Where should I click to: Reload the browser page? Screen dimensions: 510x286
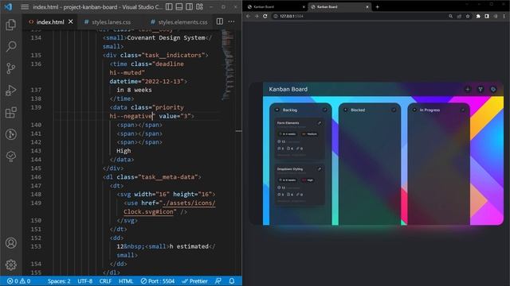pos(265,16)
